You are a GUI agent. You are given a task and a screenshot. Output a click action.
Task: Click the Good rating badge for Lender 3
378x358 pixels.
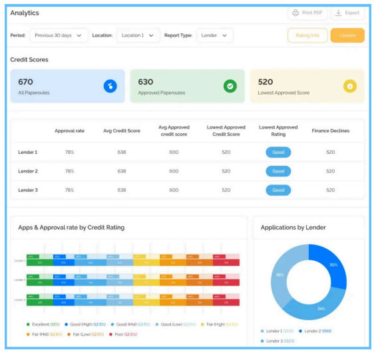click(278, 190)
